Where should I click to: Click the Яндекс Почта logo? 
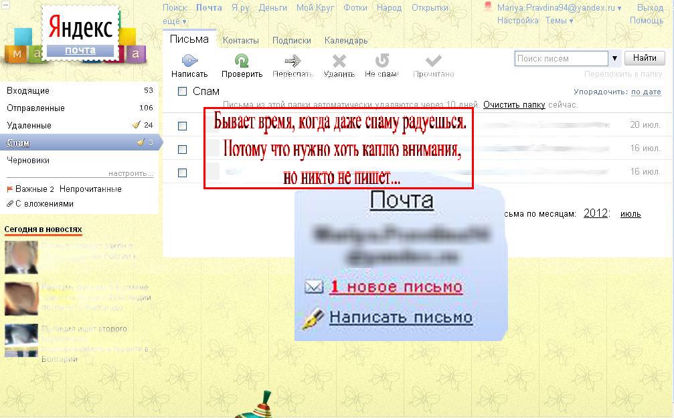80,33
